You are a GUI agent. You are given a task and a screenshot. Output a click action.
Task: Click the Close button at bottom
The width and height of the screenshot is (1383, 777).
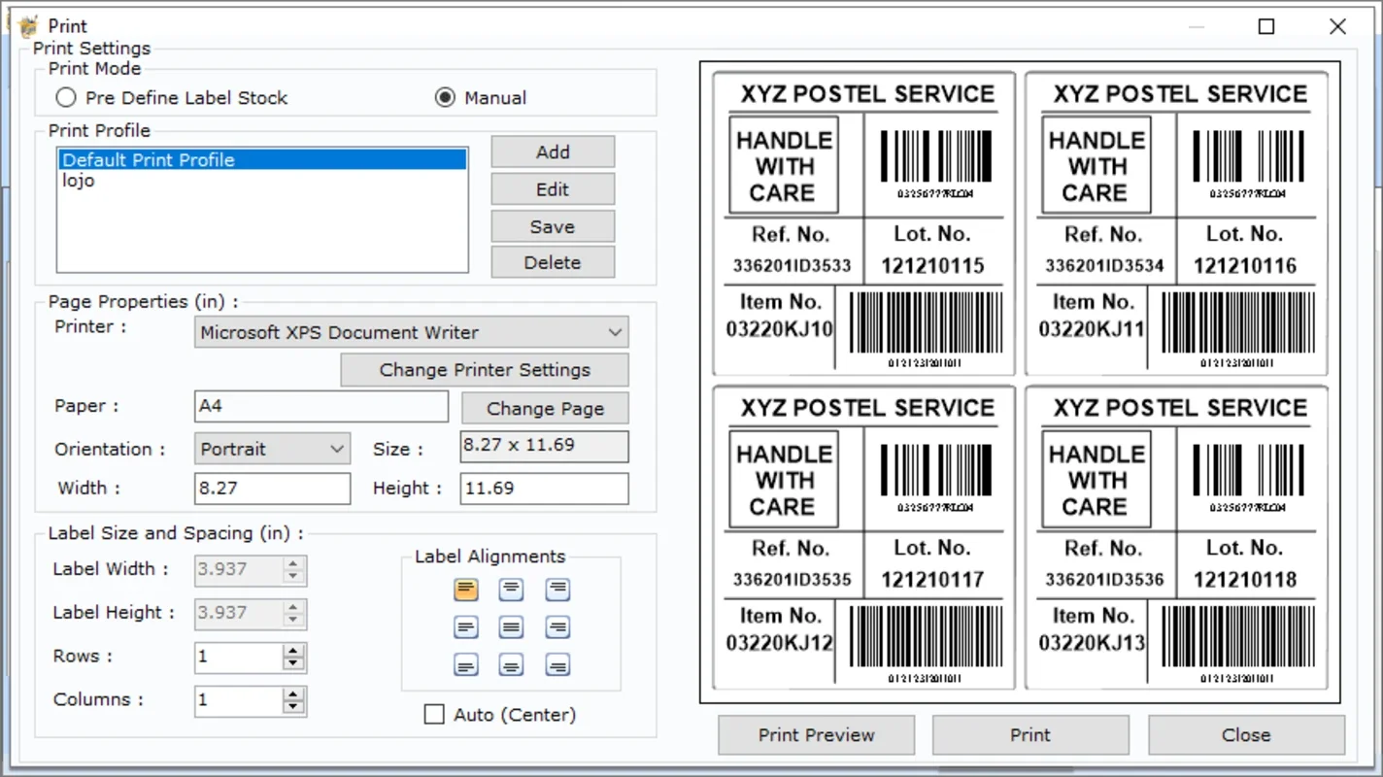click(x=1246, y=735)
